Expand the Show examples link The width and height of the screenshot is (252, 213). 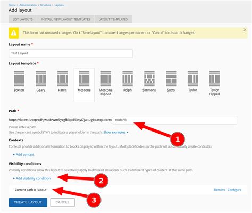pos(115,132)
